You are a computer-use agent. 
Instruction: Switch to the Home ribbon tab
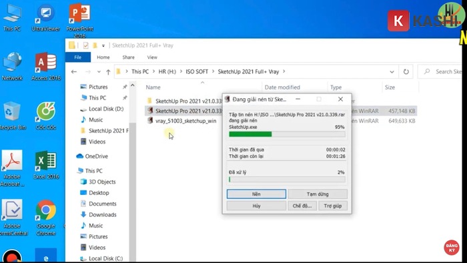(x=103, y=57)
